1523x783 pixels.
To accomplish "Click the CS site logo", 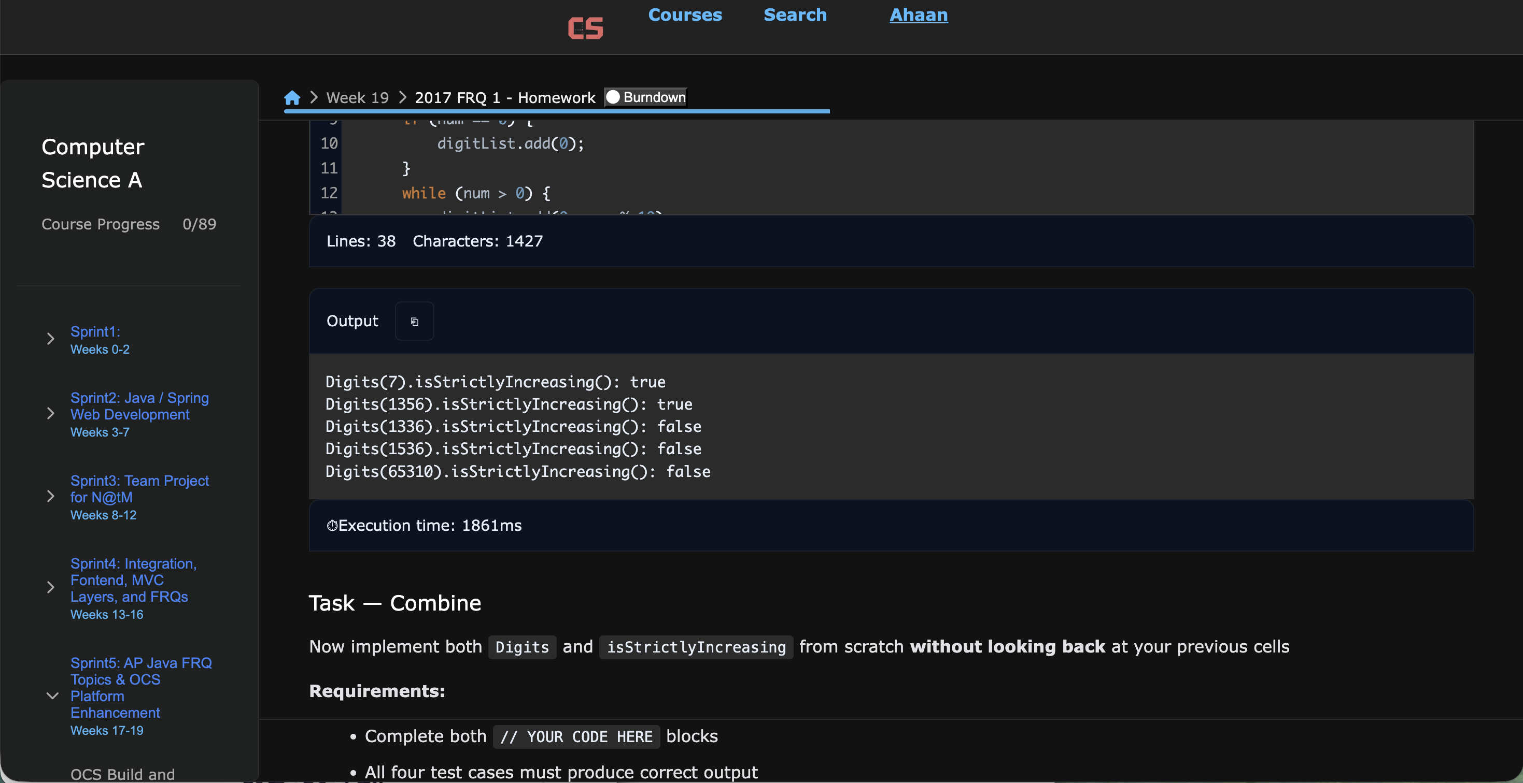I will point(585,28).
